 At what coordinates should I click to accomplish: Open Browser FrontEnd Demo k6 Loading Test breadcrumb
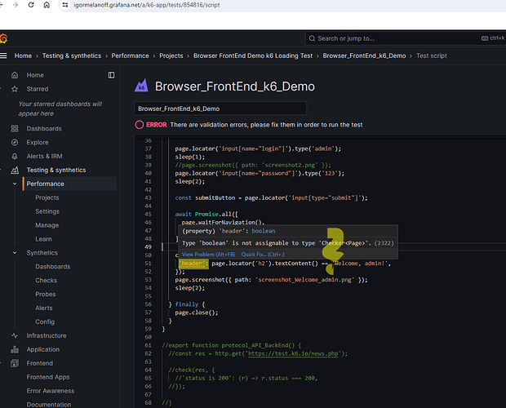pyautogui.click(x=253, y=55)
